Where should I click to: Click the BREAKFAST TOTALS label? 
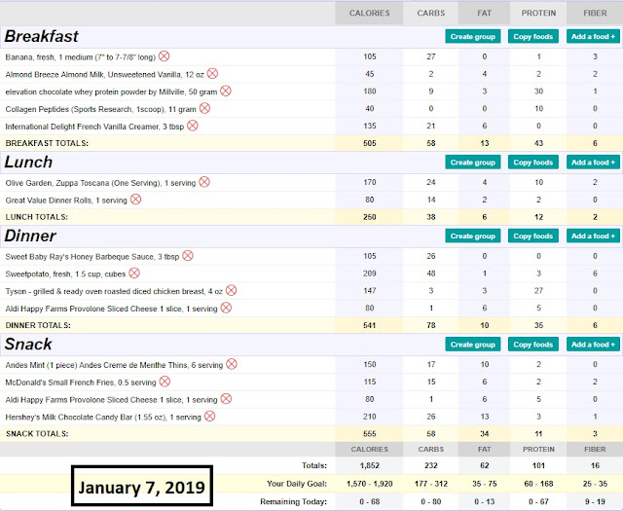click(47, 143)
